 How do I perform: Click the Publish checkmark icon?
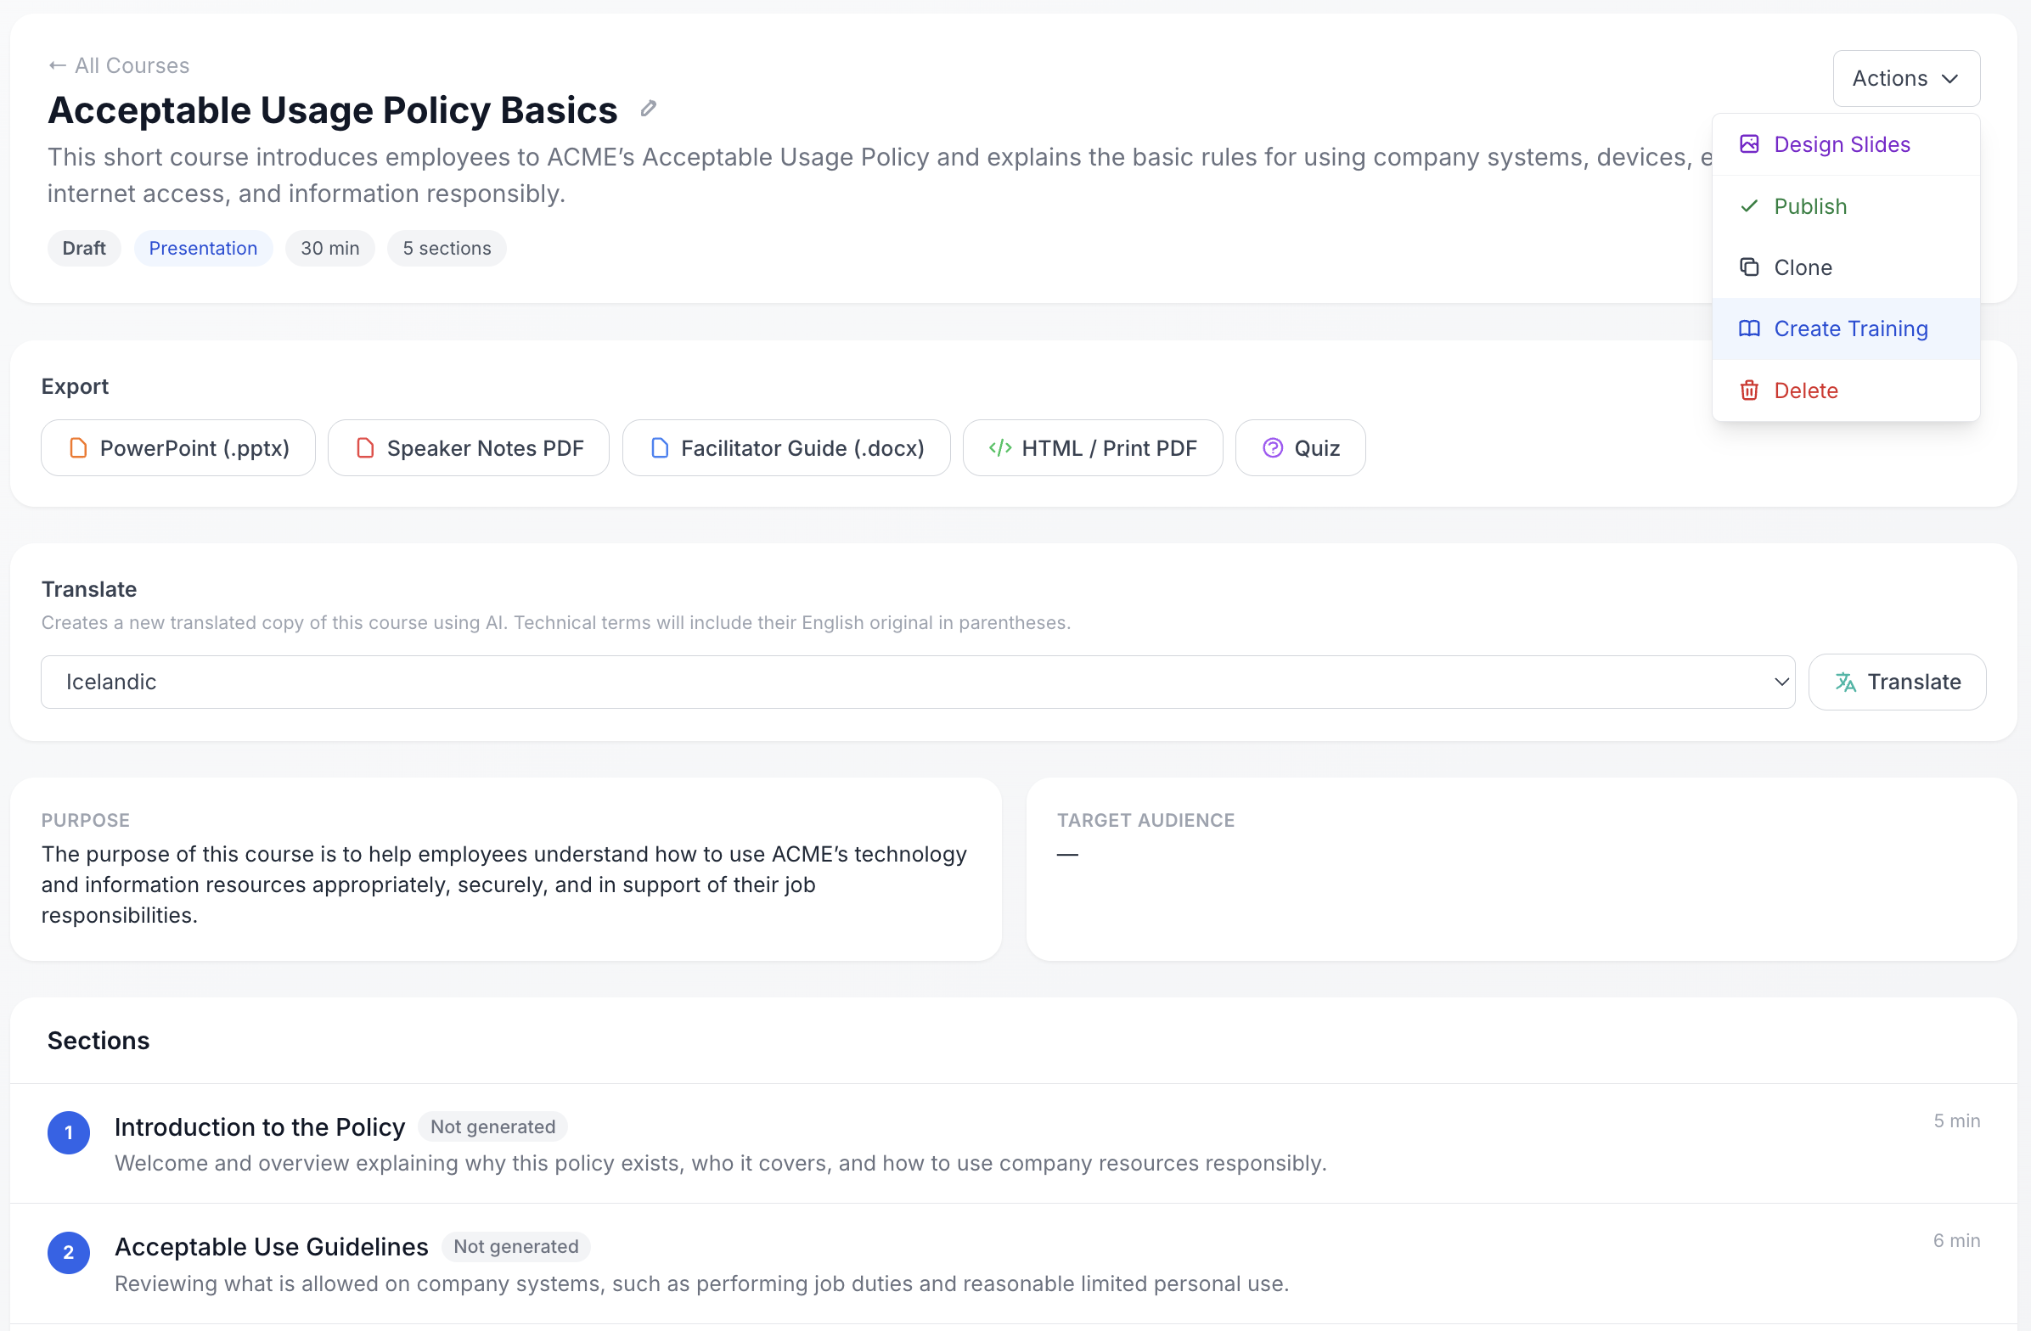(x=1749, y=205)
